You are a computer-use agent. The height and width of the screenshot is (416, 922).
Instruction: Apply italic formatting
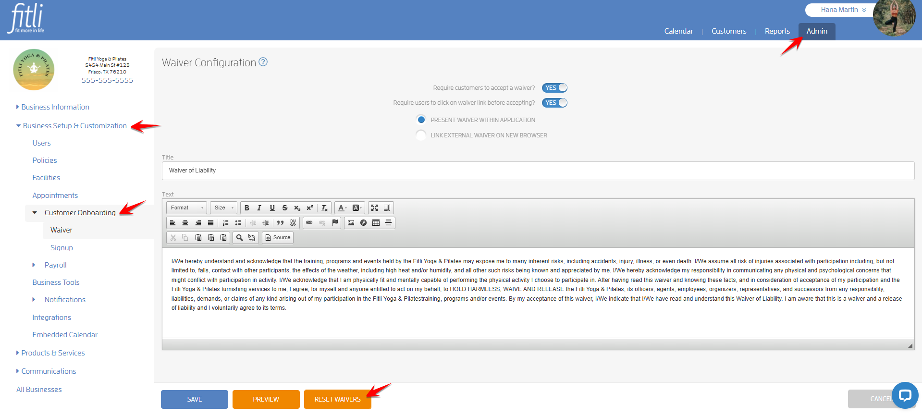259,208
